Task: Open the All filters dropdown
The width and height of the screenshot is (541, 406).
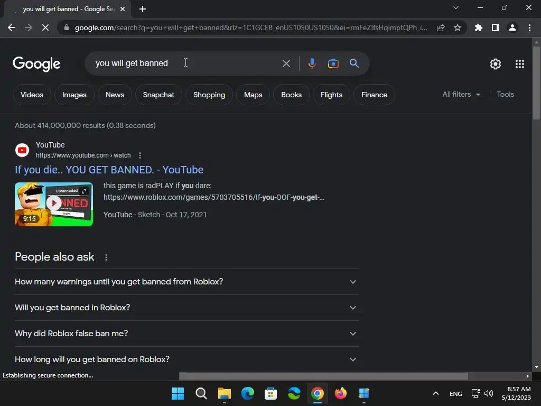Action: point(461,94)
